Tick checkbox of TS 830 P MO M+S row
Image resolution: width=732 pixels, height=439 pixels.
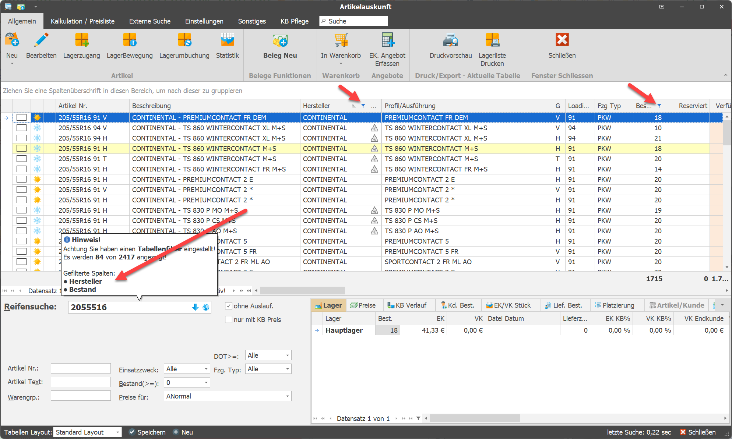point(21,210)
